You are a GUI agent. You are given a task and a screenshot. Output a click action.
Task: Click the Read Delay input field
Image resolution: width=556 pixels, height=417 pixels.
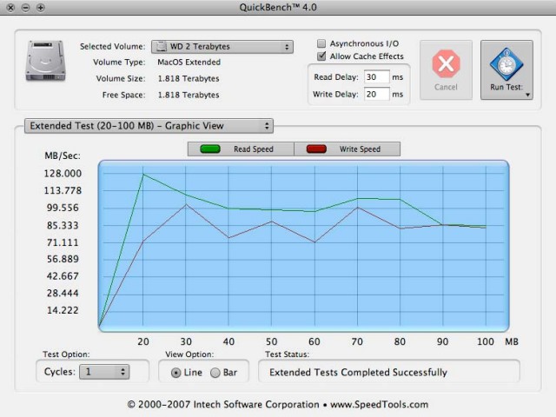[376, 77]
